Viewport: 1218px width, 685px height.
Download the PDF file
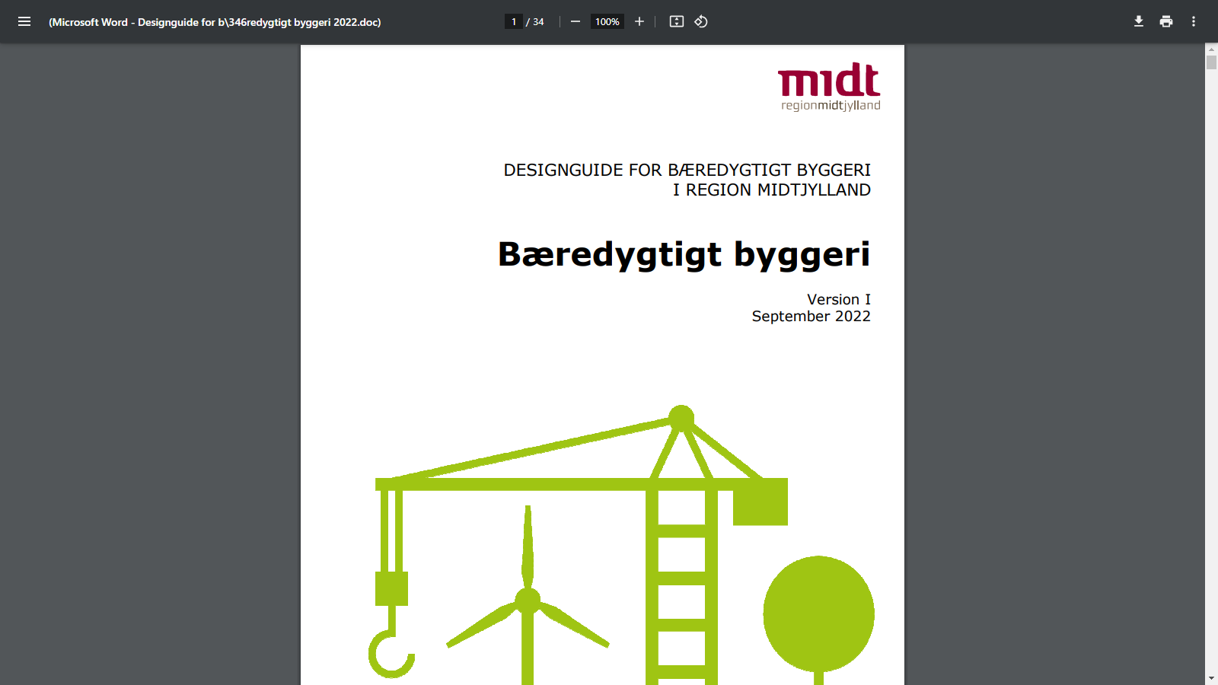point(1139,21)
